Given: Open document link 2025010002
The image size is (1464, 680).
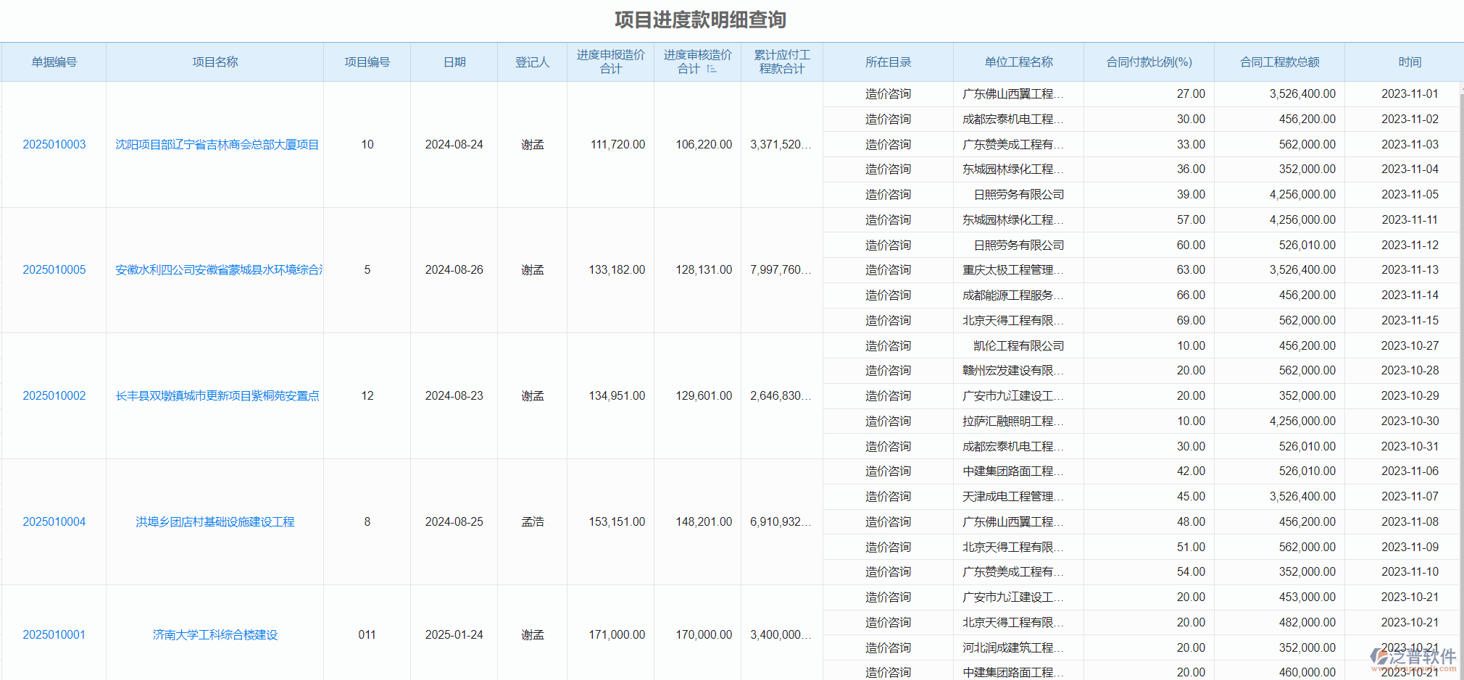Looking at the screenshot, I should tap(54, 396).
